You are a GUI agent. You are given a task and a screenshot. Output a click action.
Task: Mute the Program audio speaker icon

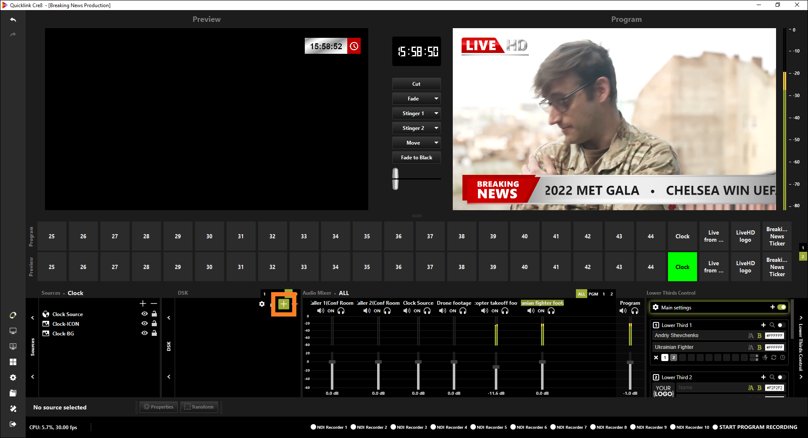pyautogui.click(x=623, y=311)
